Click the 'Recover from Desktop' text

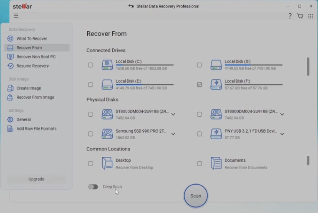pos(134,168)
